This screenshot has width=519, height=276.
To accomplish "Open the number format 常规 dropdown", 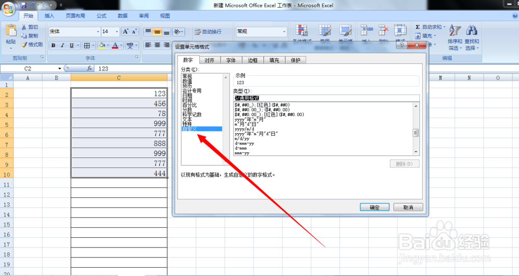I will click(284, 32).
